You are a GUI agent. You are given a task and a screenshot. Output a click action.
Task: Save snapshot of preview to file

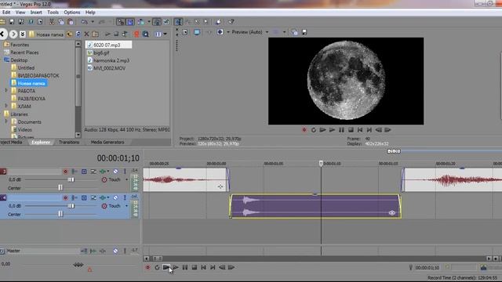pos(304,32)
